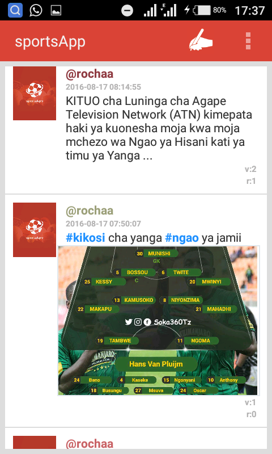Screen dimensions: 272x454
Task: Open the KITUO cha Luninga post text
Action: (x=159, y=128)
